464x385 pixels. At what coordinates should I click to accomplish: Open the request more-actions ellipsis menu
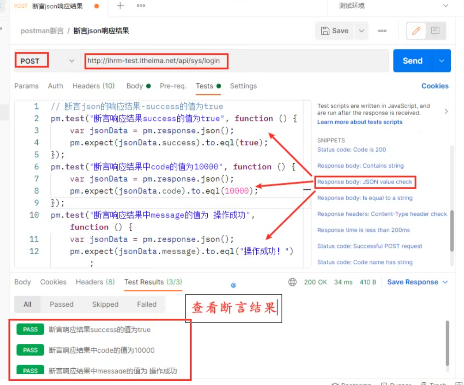click(382, 31)
